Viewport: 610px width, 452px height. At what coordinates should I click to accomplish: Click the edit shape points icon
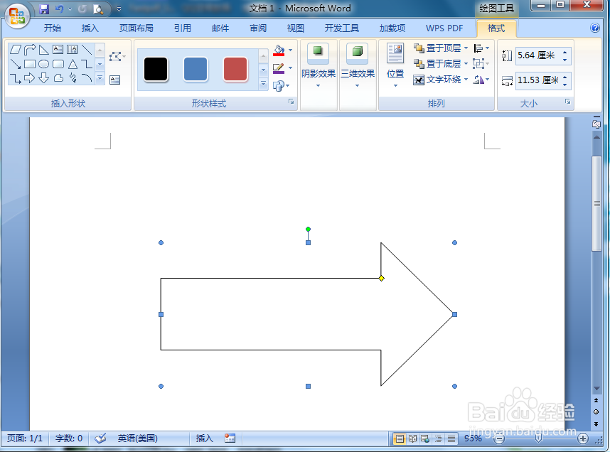(116, 57)
